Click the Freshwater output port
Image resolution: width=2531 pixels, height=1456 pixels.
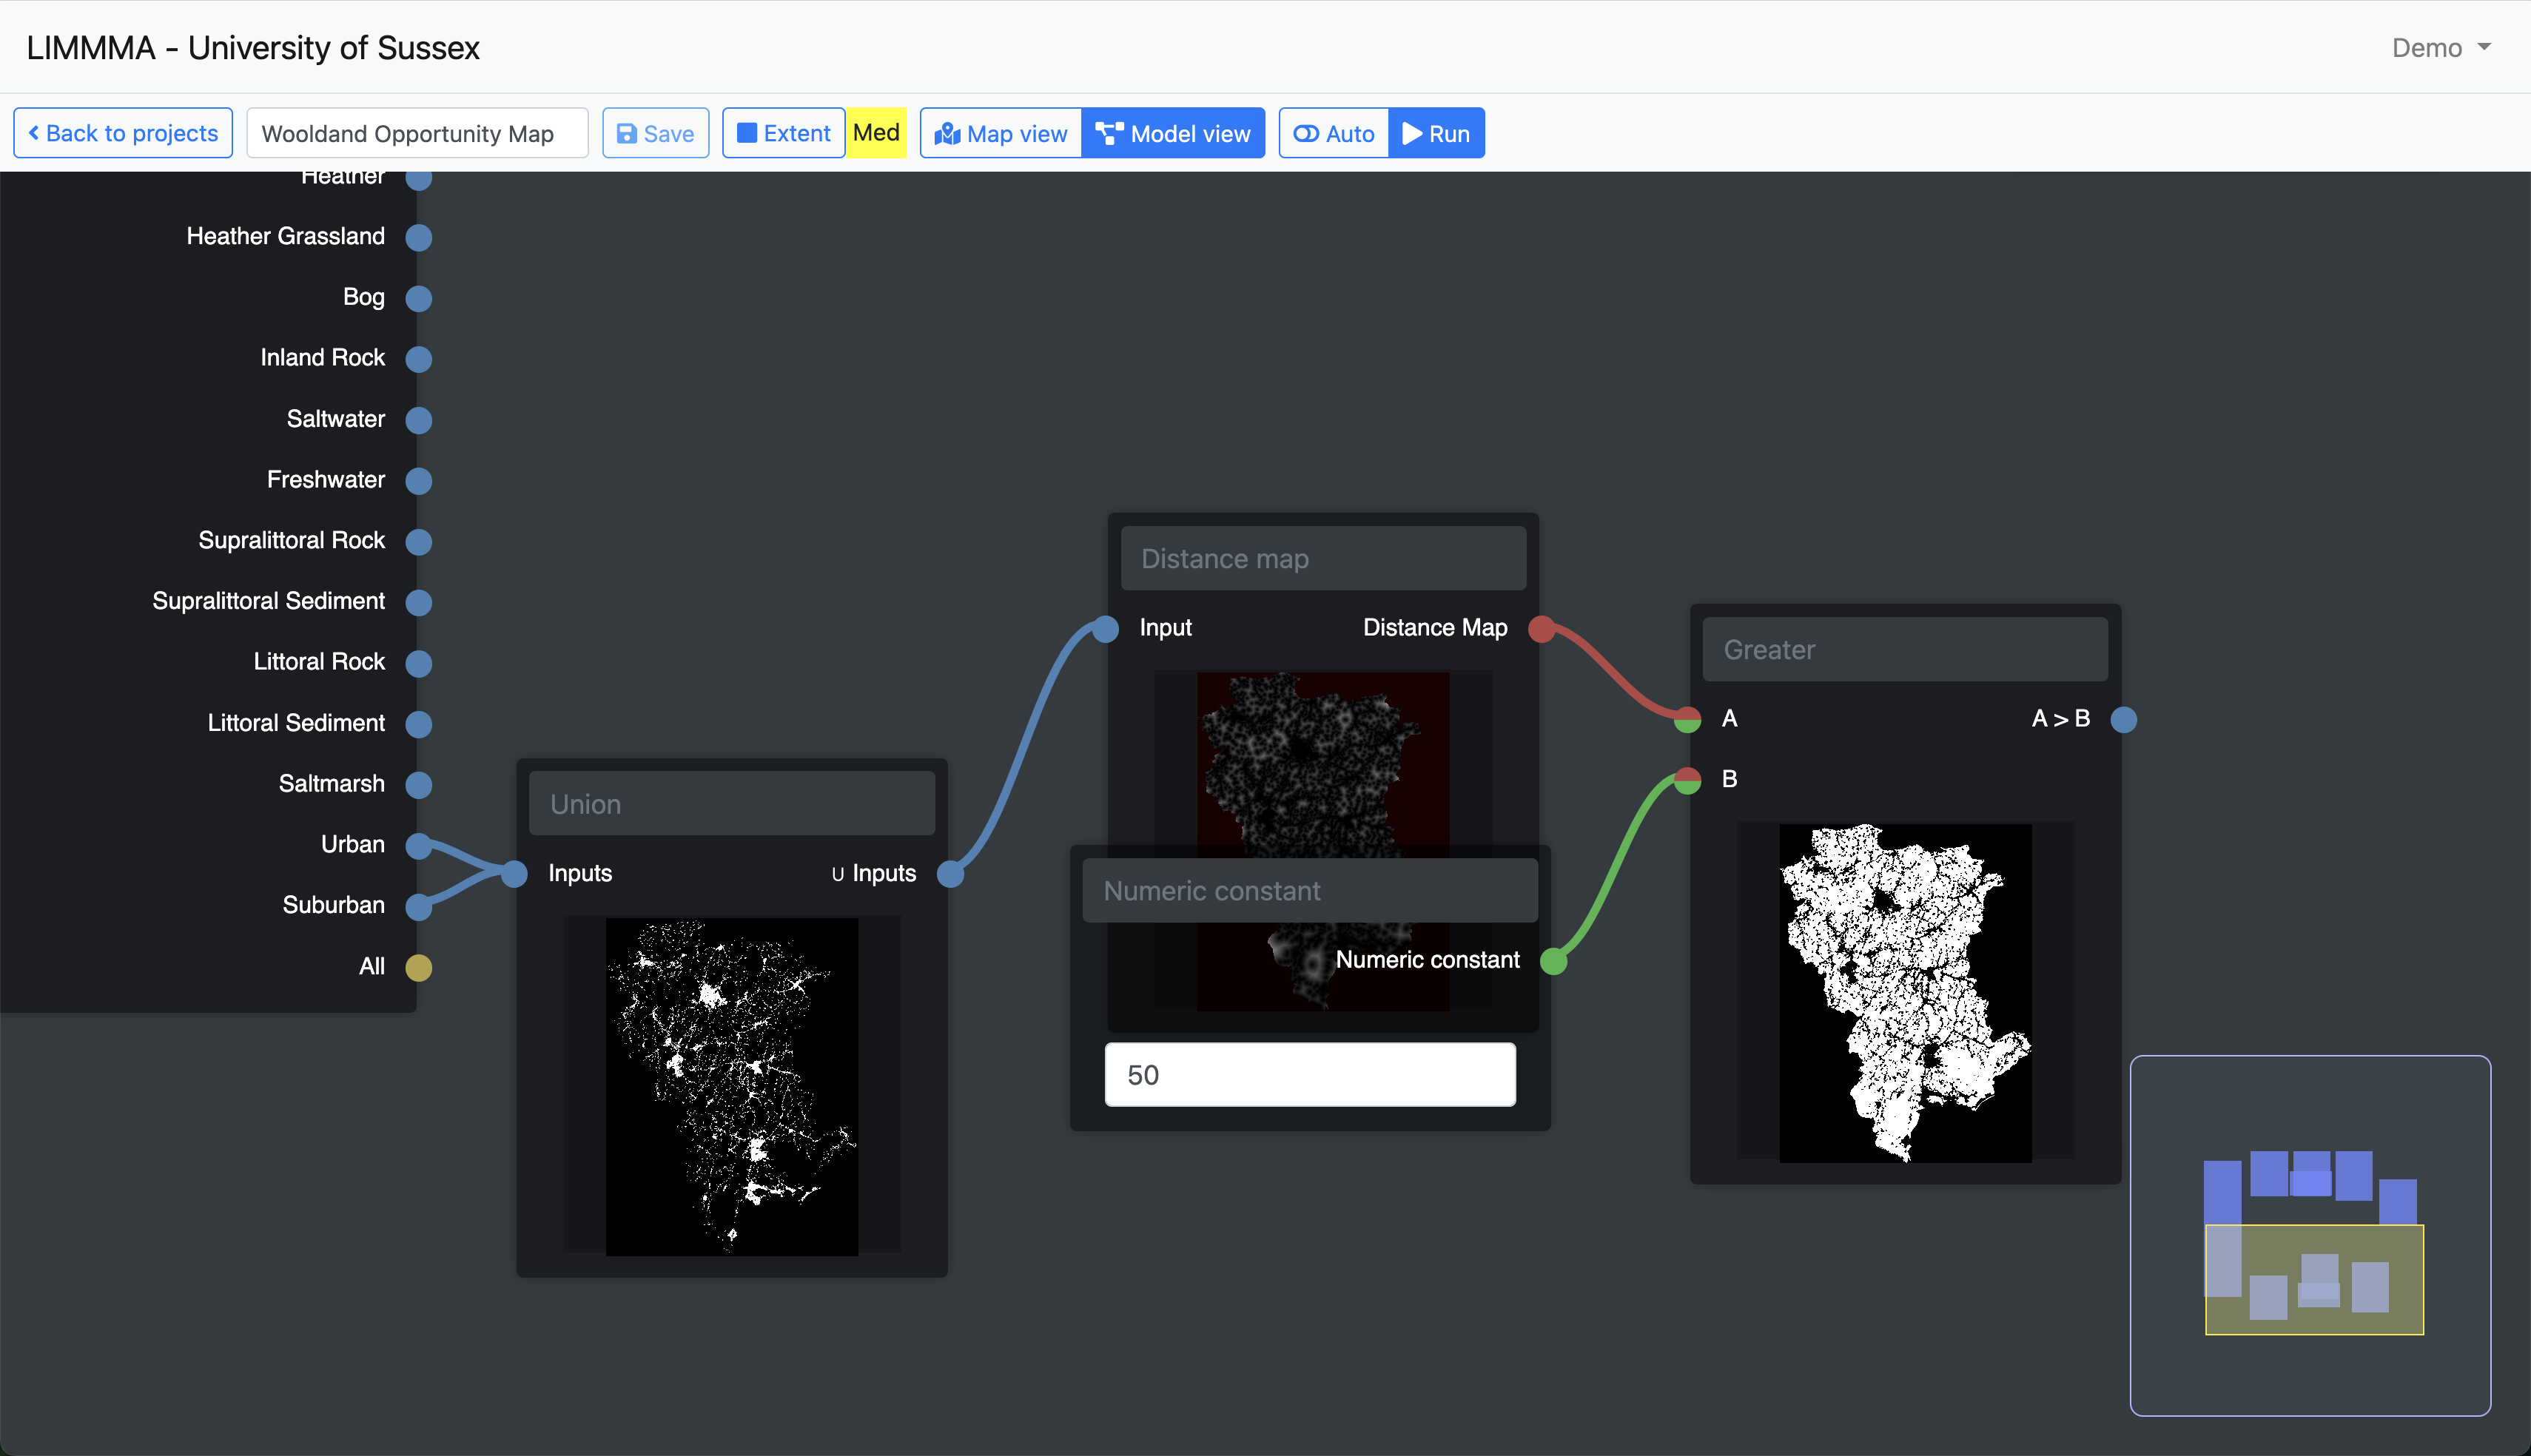click(x=418, y=481)
